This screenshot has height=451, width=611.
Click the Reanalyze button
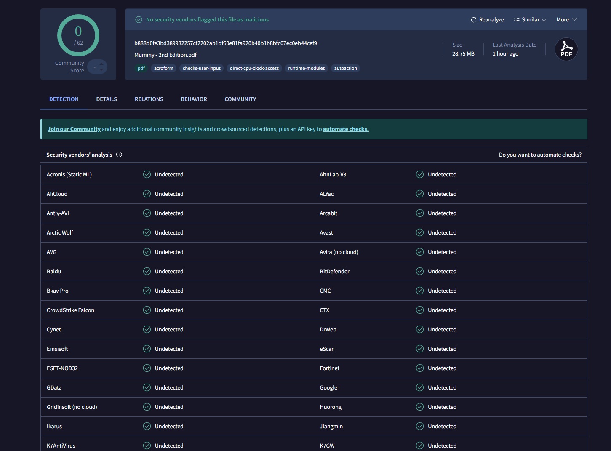tap(487, 20)
